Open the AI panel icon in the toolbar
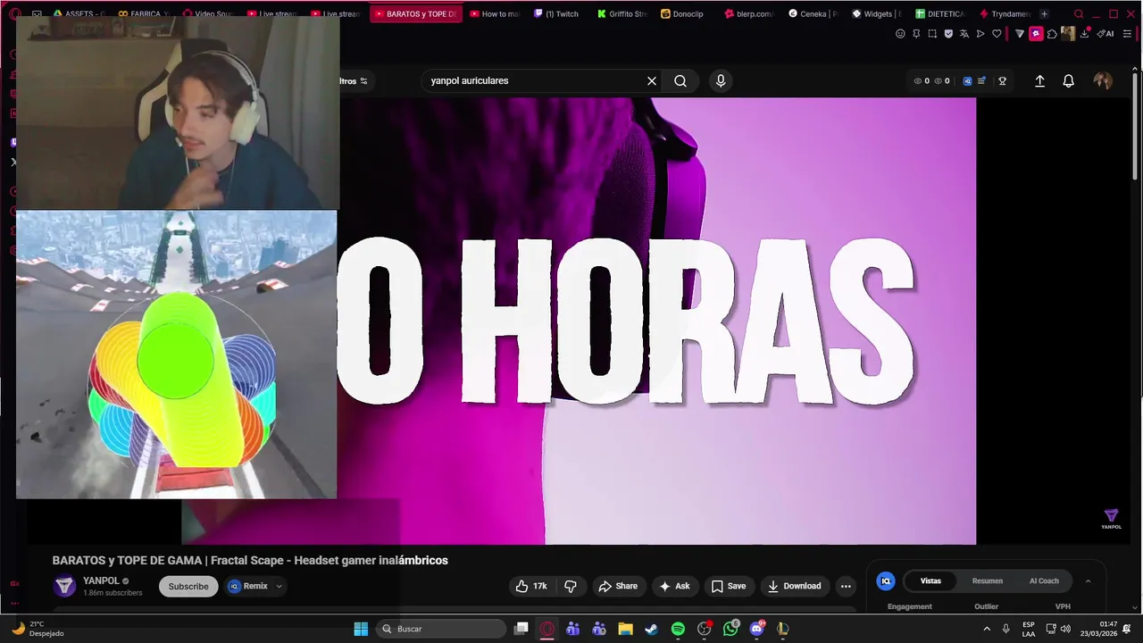 1105,34
